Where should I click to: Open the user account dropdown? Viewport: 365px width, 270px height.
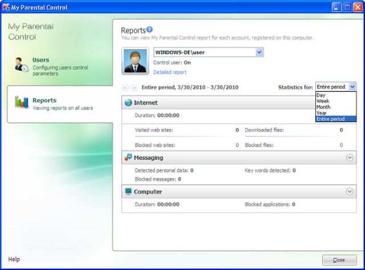pos(259,52)
